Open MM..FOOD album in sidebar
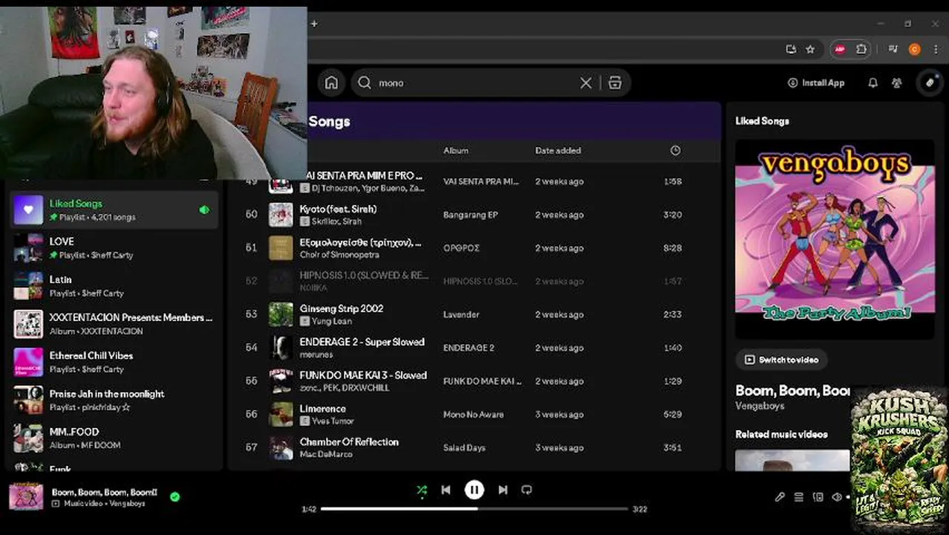Screen dimensions: 949x535 [114, 438]
